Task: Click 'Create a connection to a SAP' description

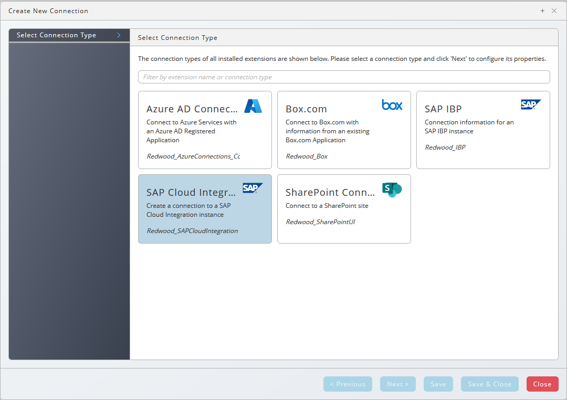Action: pos(188,210)
